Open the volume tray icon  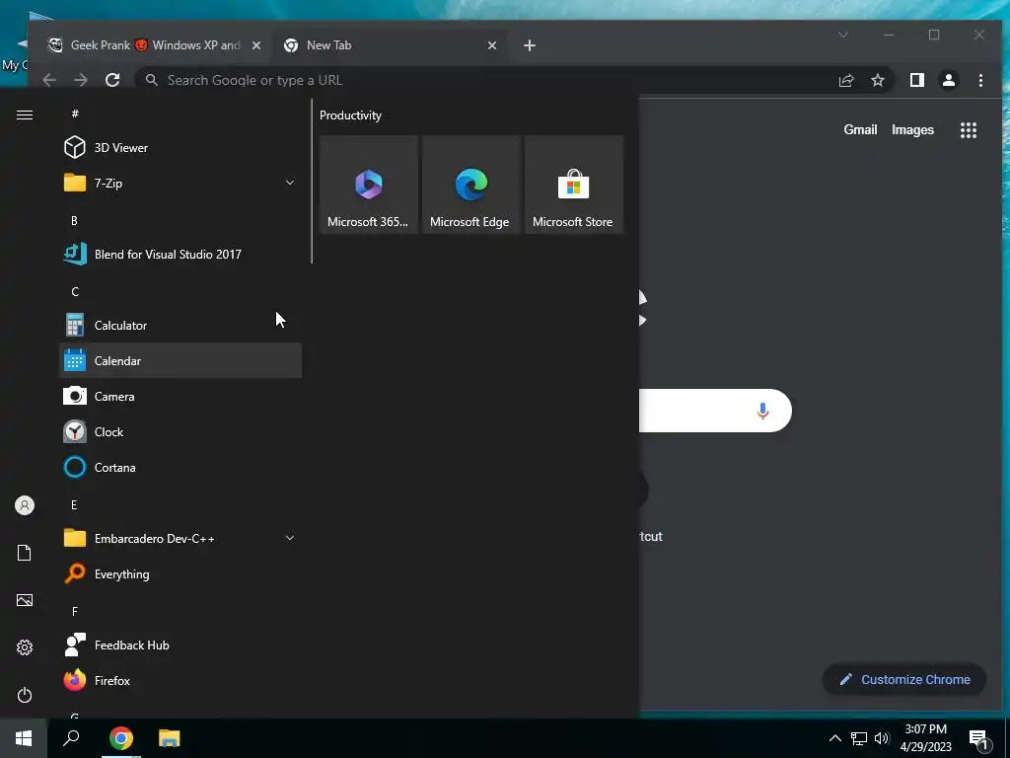(x=882, y=738)
